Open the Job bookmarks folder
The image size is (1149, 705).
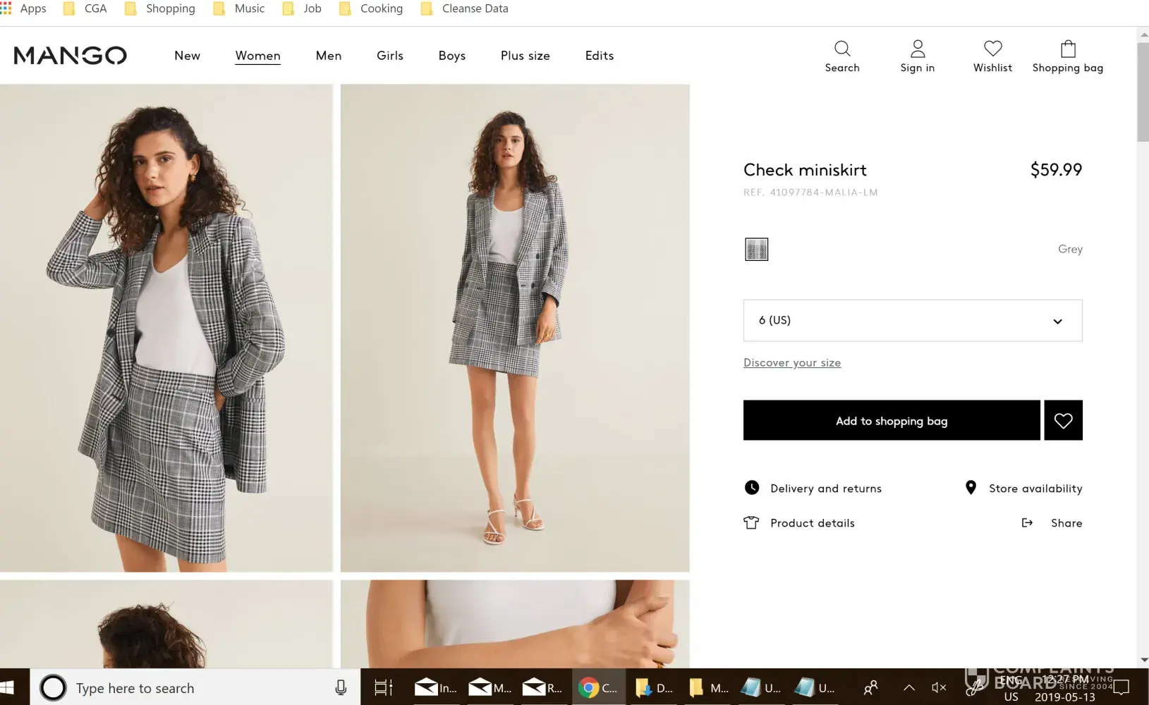(302, 8)
